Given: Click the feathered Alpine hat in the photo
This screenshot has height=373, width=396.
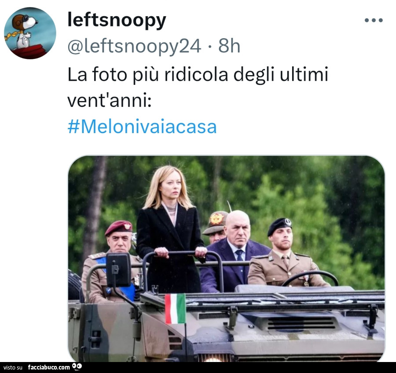Looking at the screenshot, I should coord(216,222).
